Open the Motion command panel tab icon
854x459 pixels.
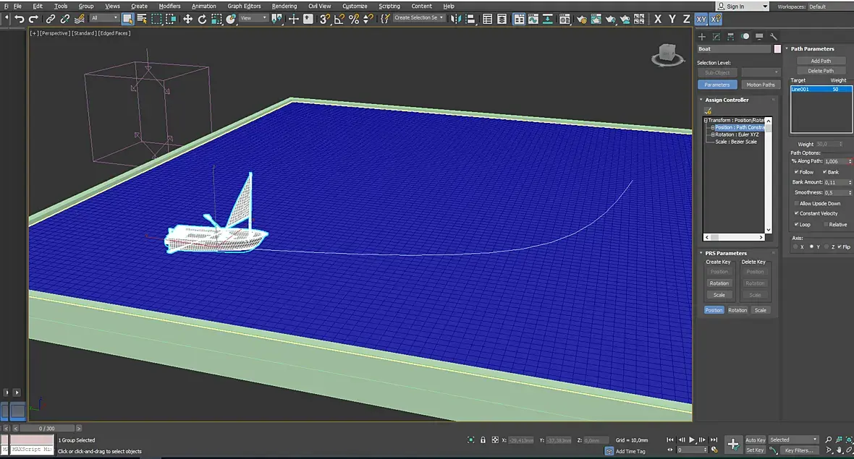pyautogui.click(x=745, y=36)
